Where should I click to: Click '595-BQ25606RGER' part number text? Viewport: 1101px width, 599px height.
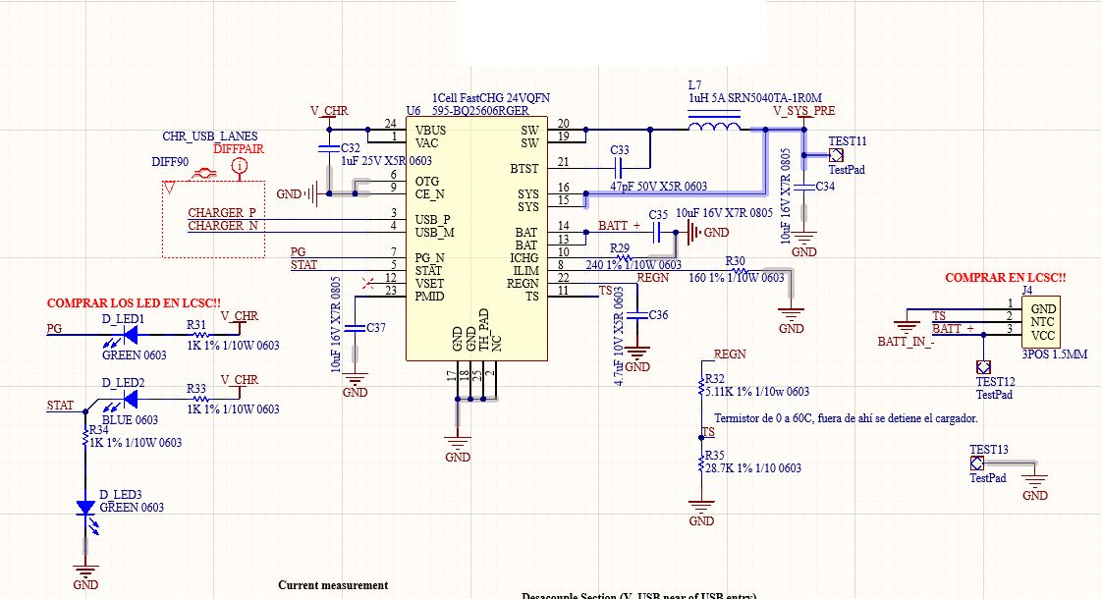(480, 111)
